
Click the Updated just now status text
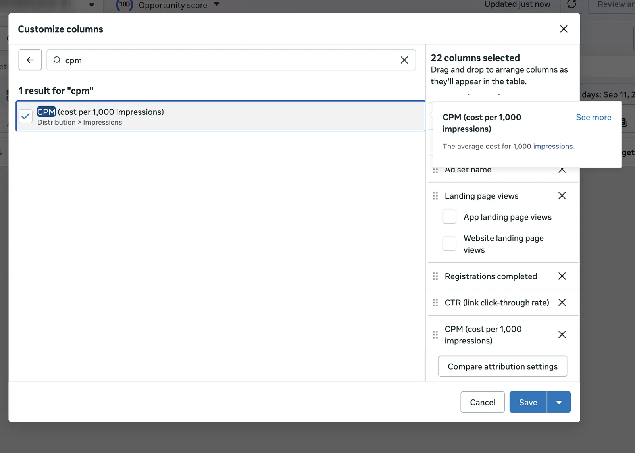click(517, 4)
